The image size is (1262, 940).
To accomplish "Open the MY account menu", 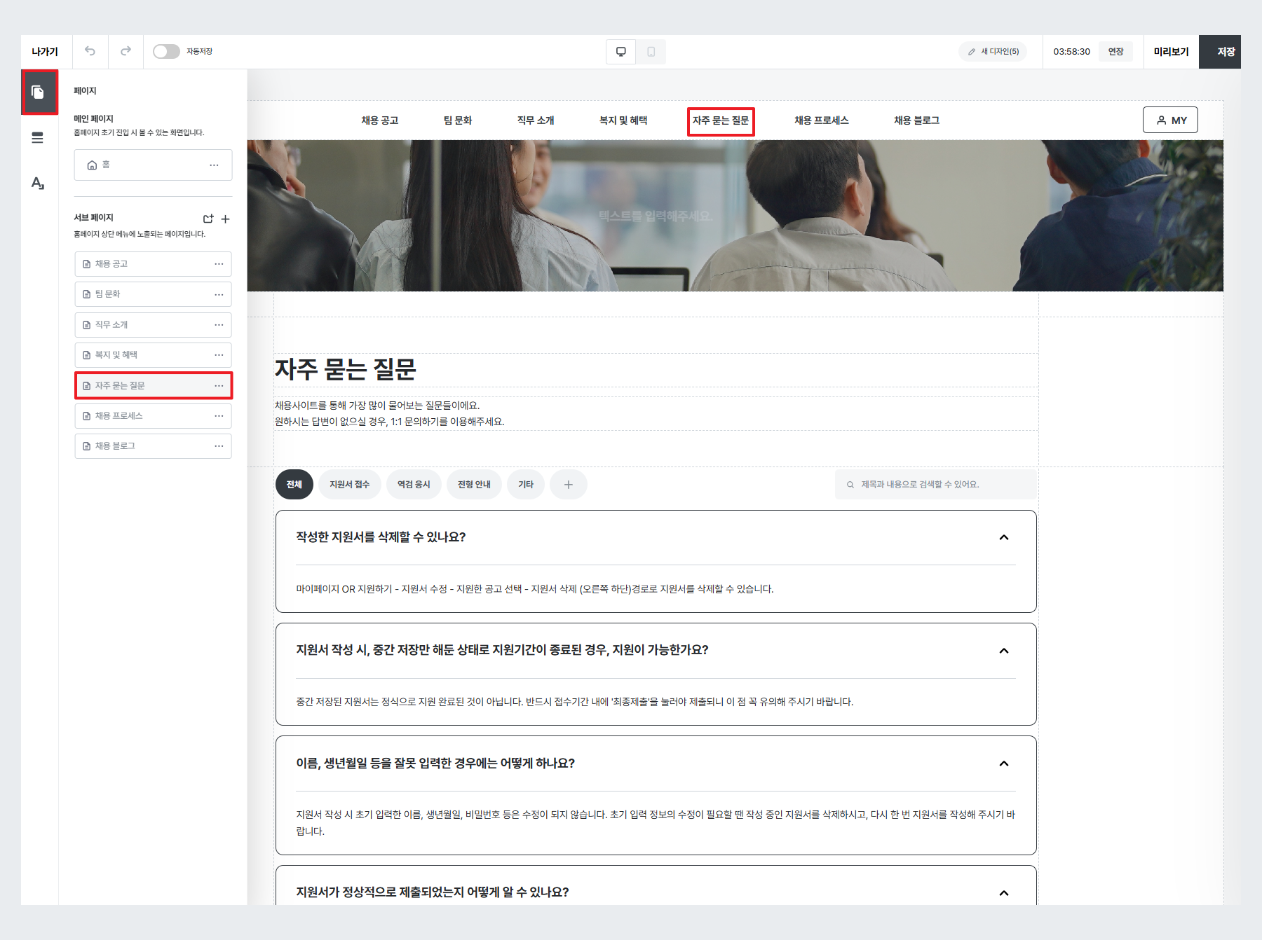I will click(x=1170, y=119).
